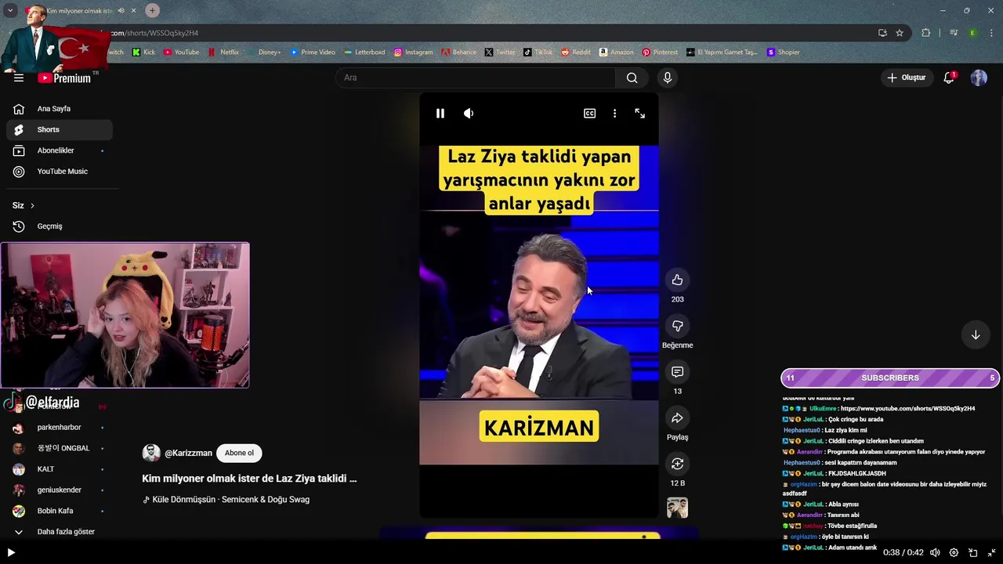1003x564 pixels.
Task: Open the browser tab search dropdown
Action: click(10, 10)
